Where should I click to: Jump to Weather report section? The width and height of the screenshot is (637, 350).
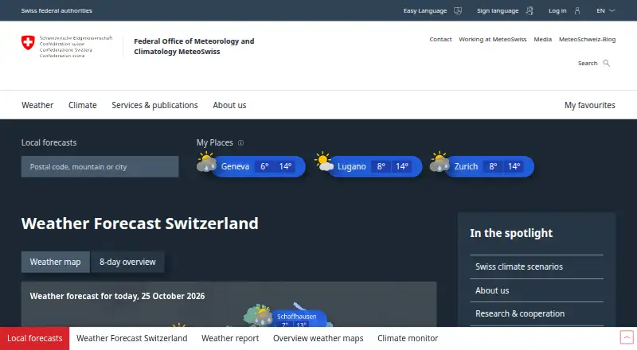click(230, 338)
